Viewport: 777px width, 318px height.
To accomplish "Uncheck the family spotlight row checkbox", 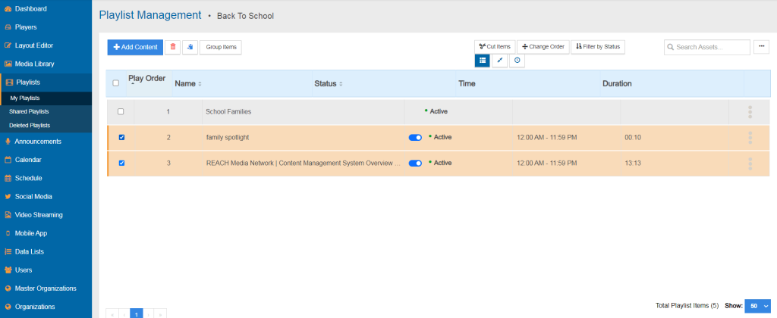I will tap(121, 138).
